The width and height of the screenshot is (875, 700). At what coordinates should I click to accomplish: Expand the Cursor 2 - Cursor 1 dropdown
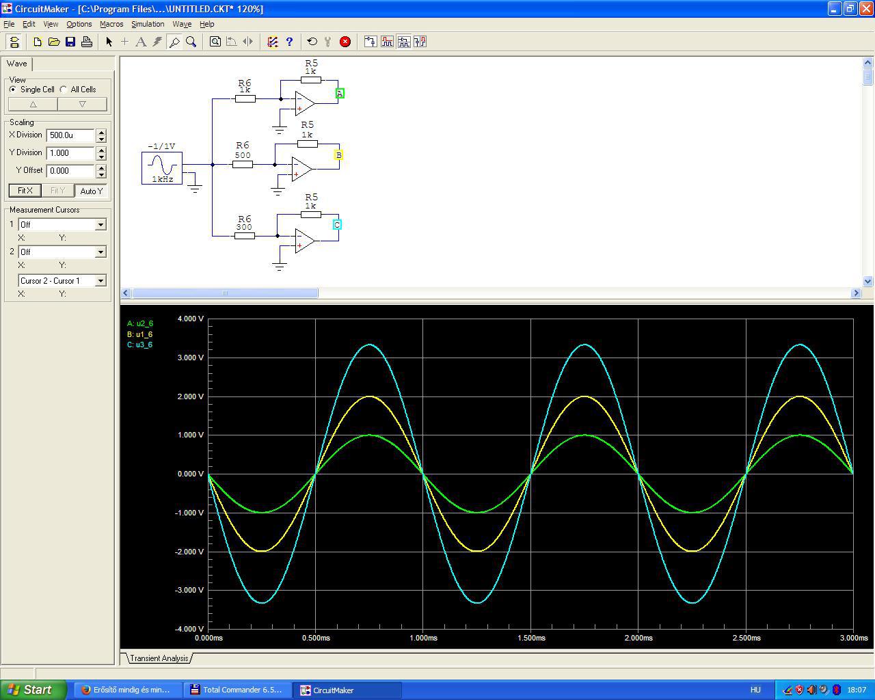pyautogui.click(x=100, y=281)
